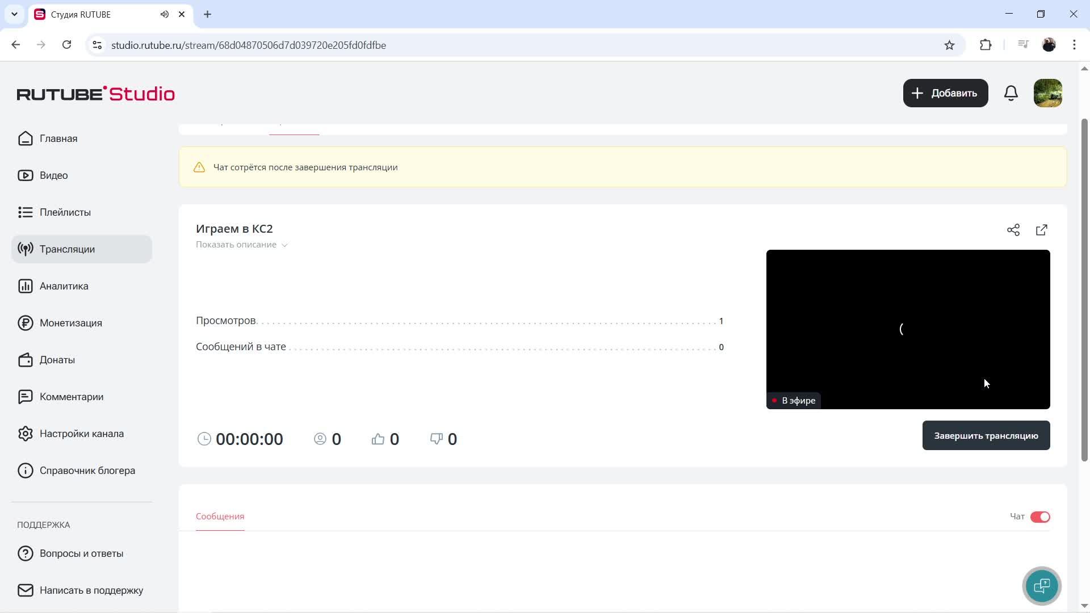Reload the page
This screenshot has height=613, width=1090.
tap(67, 45)
